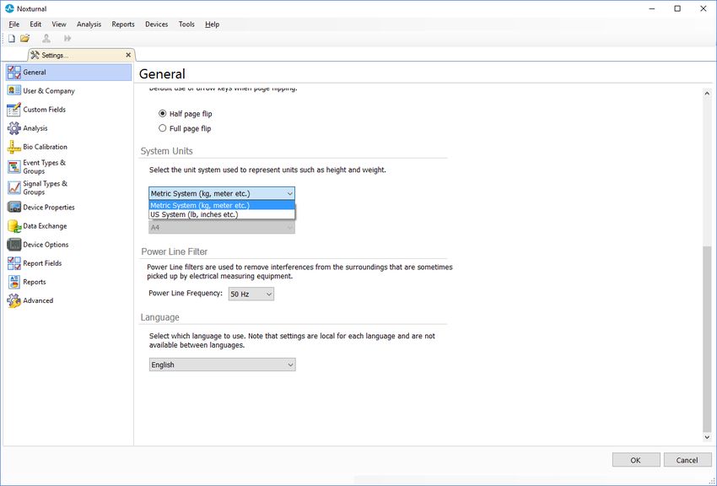
Task: Click the Bio Calibration icon
Action: click(14, 147)
